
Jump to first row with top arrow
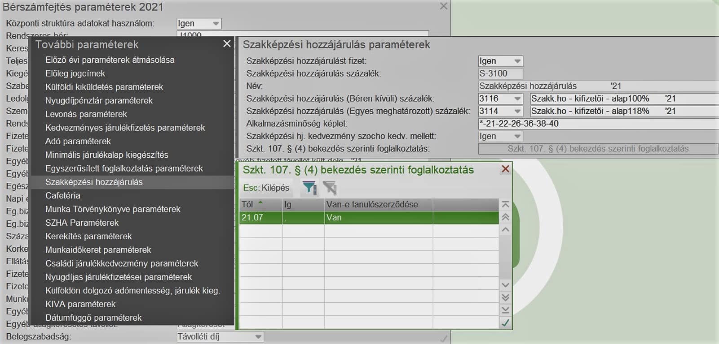tap(505, 205)
